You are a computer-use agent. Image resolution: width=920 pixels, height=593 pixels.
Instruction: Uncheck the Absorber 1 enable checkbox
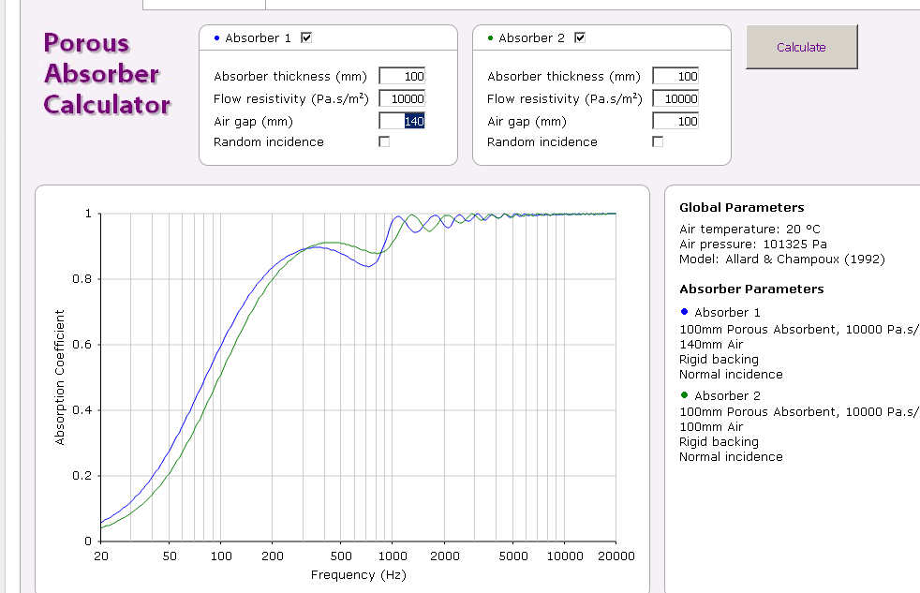tap(306, 37)
